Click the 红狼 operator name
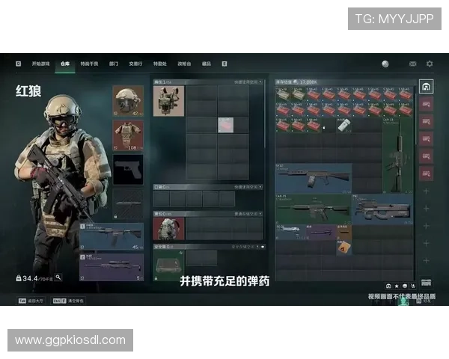Image resolution: width=449 pixels, height=359 pixels. (28, 91)
